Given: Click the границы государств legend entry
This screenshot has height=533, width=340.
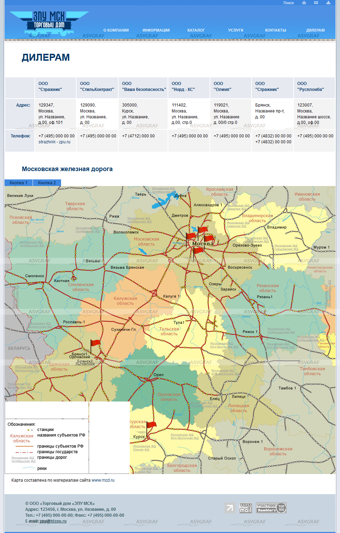Looking at the screenshot, I should tap(58, 452).
